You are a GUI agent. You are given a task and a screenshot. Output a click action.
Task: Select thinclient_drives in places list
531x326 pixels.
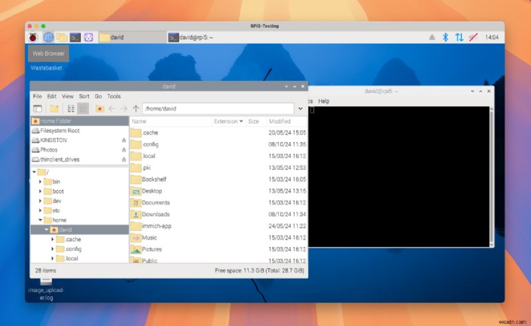pyautogui.click(x=80, y=159)
